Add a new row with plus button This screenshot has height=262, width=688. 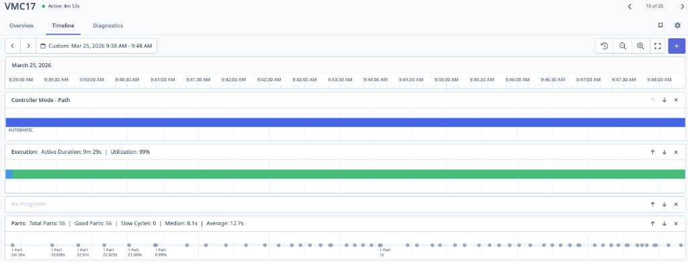click(x=677, y=46)
